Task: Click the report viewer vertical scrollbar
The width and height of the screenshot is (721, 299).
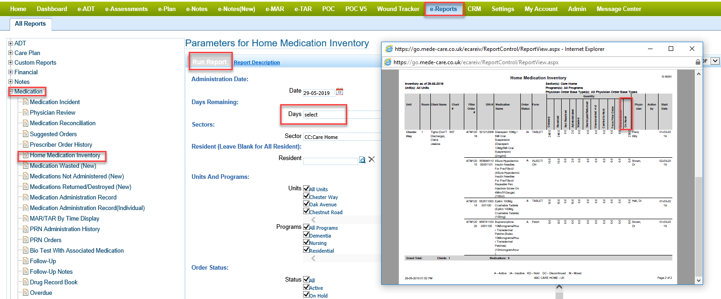Action: tap(698, 177)
